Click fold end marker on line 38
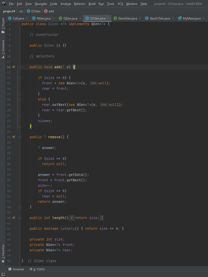208x277 pixels. 20,207
